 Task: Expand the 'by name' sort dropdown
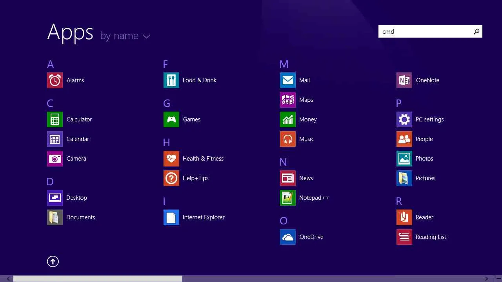[x=125, y=36]
